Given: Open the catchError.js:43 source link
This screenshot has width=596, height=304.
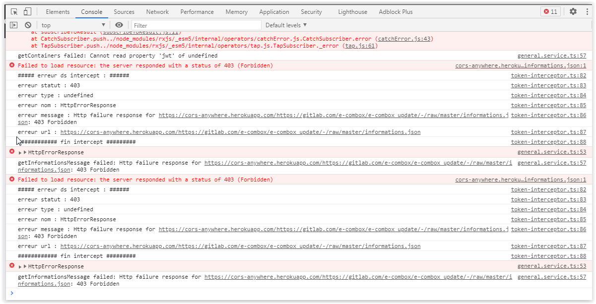Looking at the screenshot, I should point(404,39).
